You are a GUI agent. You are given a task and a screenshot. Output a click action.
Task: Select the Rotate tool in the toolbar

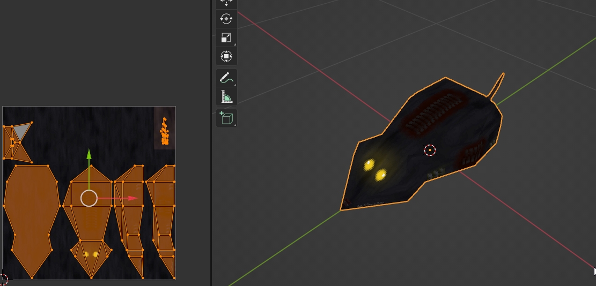(226, 19)
